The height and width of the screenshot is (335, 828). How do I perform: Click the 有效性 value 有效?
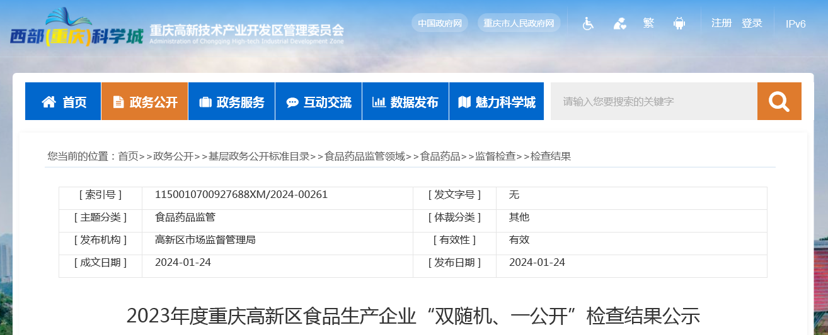click(x=519, y=240)
